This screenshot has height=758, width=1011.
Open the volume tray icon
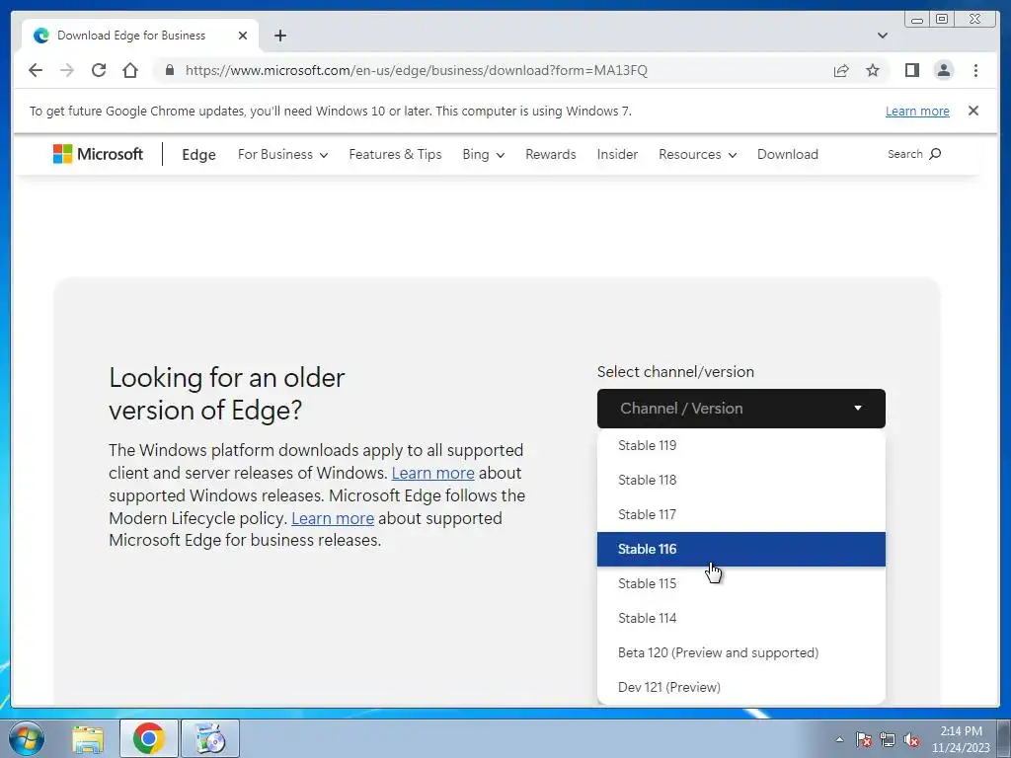pos(911,740)
